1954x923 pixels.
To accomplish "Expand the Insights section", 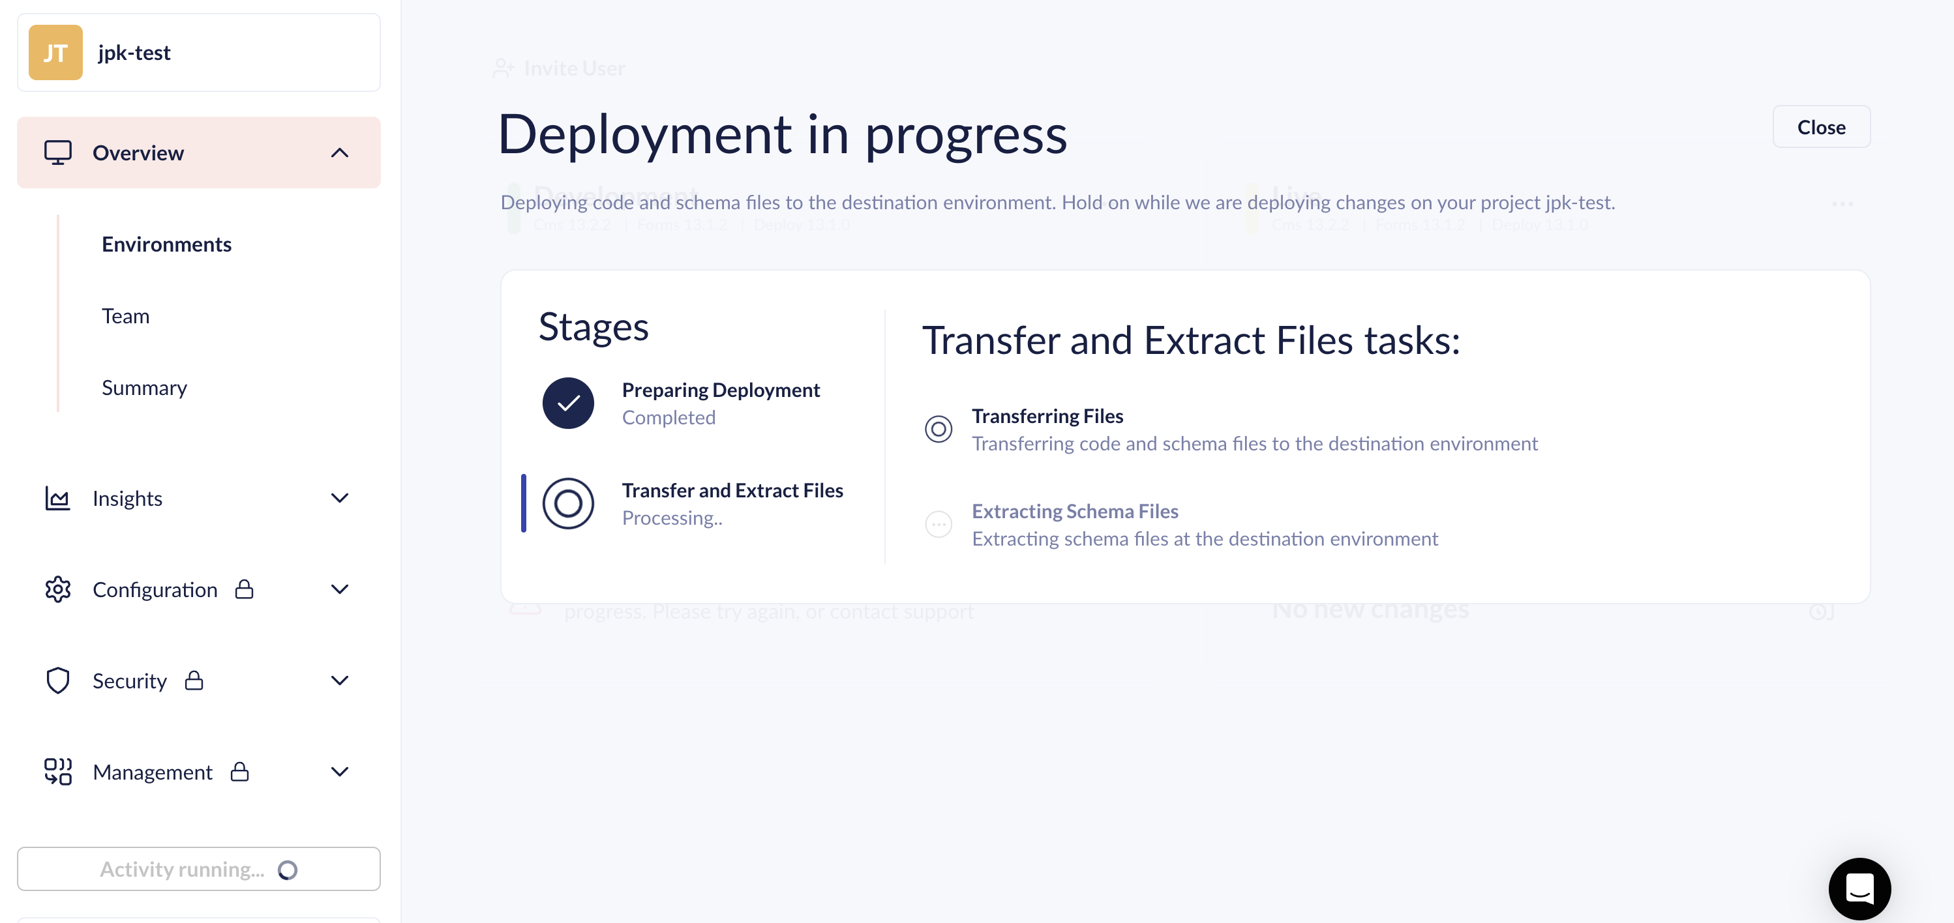I will pos(340,498).
